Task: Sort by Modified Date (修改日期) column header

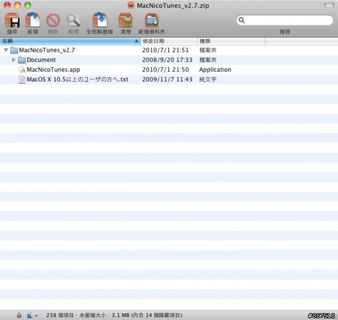Action: point(169,41)
